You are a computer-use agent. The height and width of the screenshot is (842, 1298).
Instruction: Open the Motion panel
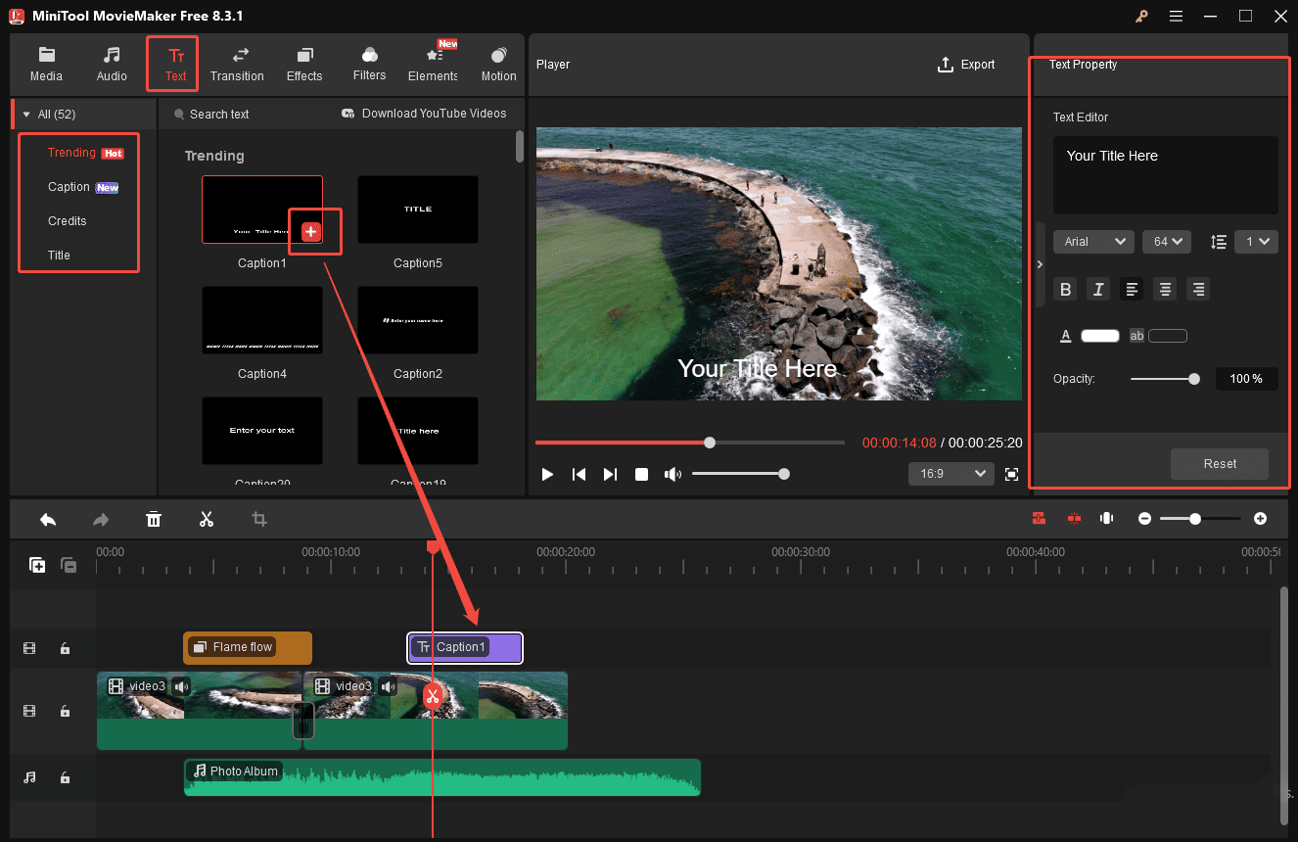(x=498, y=64)
